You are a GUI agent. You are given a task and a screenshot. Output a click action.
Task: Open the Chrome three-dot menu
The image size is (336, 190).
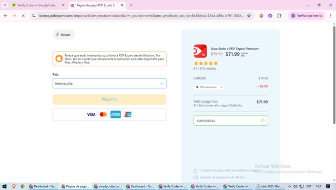(331, 16)
